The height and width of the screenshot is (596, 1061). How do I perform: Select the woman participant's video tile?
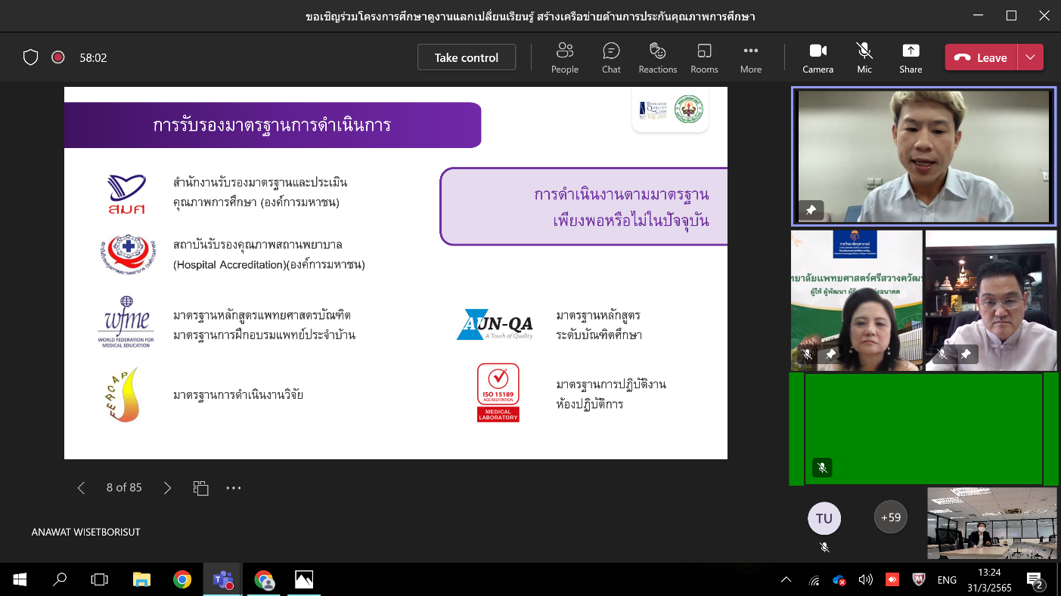coord(857,301)
